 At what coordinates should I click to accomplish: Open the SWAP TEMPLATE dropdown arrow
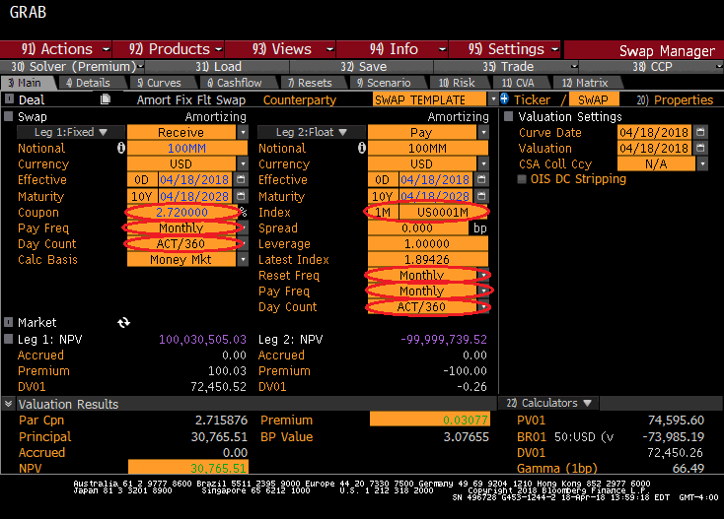493,99
